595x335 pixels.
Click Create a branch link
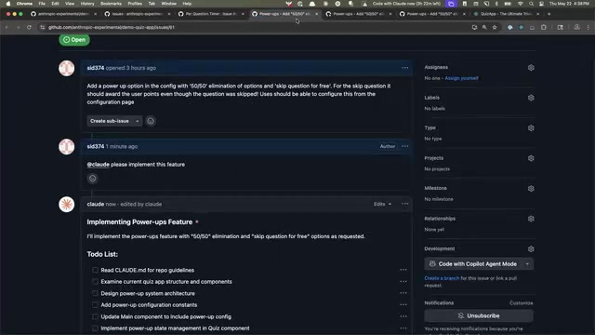tap(442, 278)
